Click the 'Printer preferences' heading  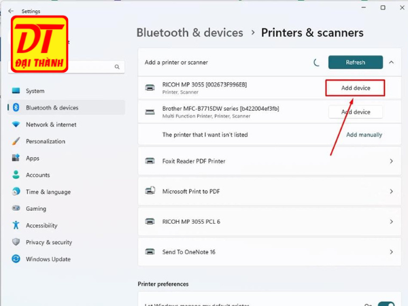(x=163, y=284)
